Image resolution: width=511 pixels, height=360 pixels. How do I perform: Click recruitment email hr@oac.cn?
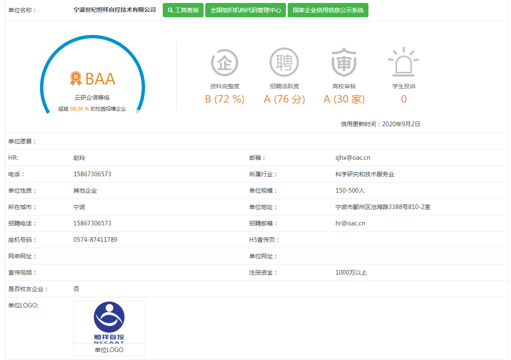point(350,223)
